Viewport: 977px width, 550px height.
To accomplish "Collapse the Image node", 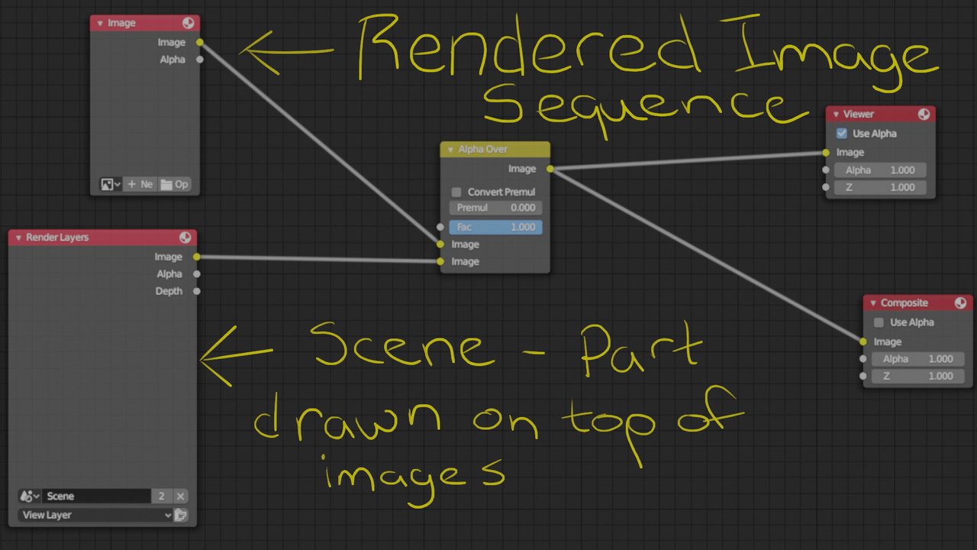I will (99, 24).
